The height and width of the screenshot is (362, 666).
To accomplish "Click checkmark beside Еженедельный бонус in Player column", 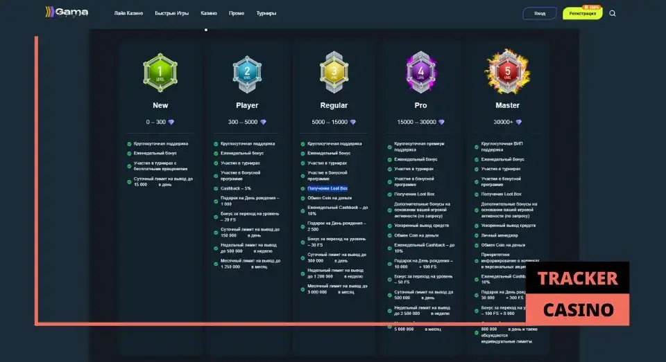I will pyautogui.click(x=216, y=154).
